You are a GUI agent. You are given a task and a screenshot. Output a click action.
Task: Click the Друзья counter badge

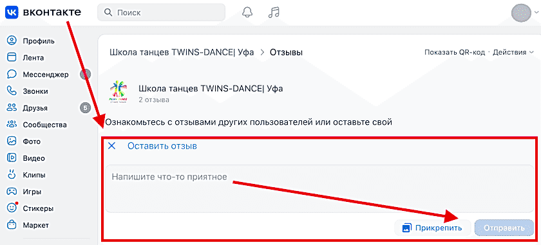coord(85,108)
